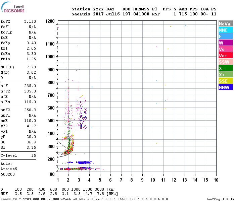This screenshot has width=235, height=201.
Task: Click the h`F value 235.0
Action: (30, 86)
